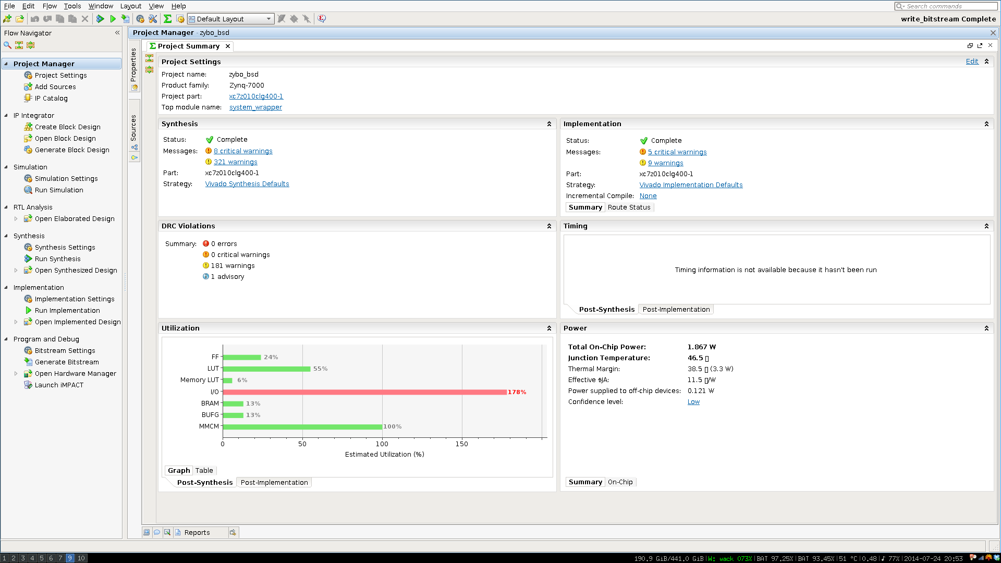Expand Open Implemented Design arrow

tap(16, 322)
